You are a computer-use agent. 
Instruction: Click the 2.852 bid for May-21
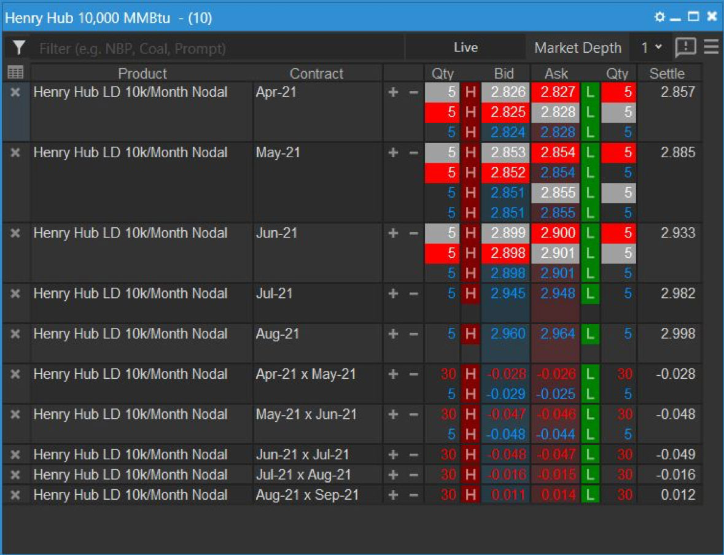505,173
